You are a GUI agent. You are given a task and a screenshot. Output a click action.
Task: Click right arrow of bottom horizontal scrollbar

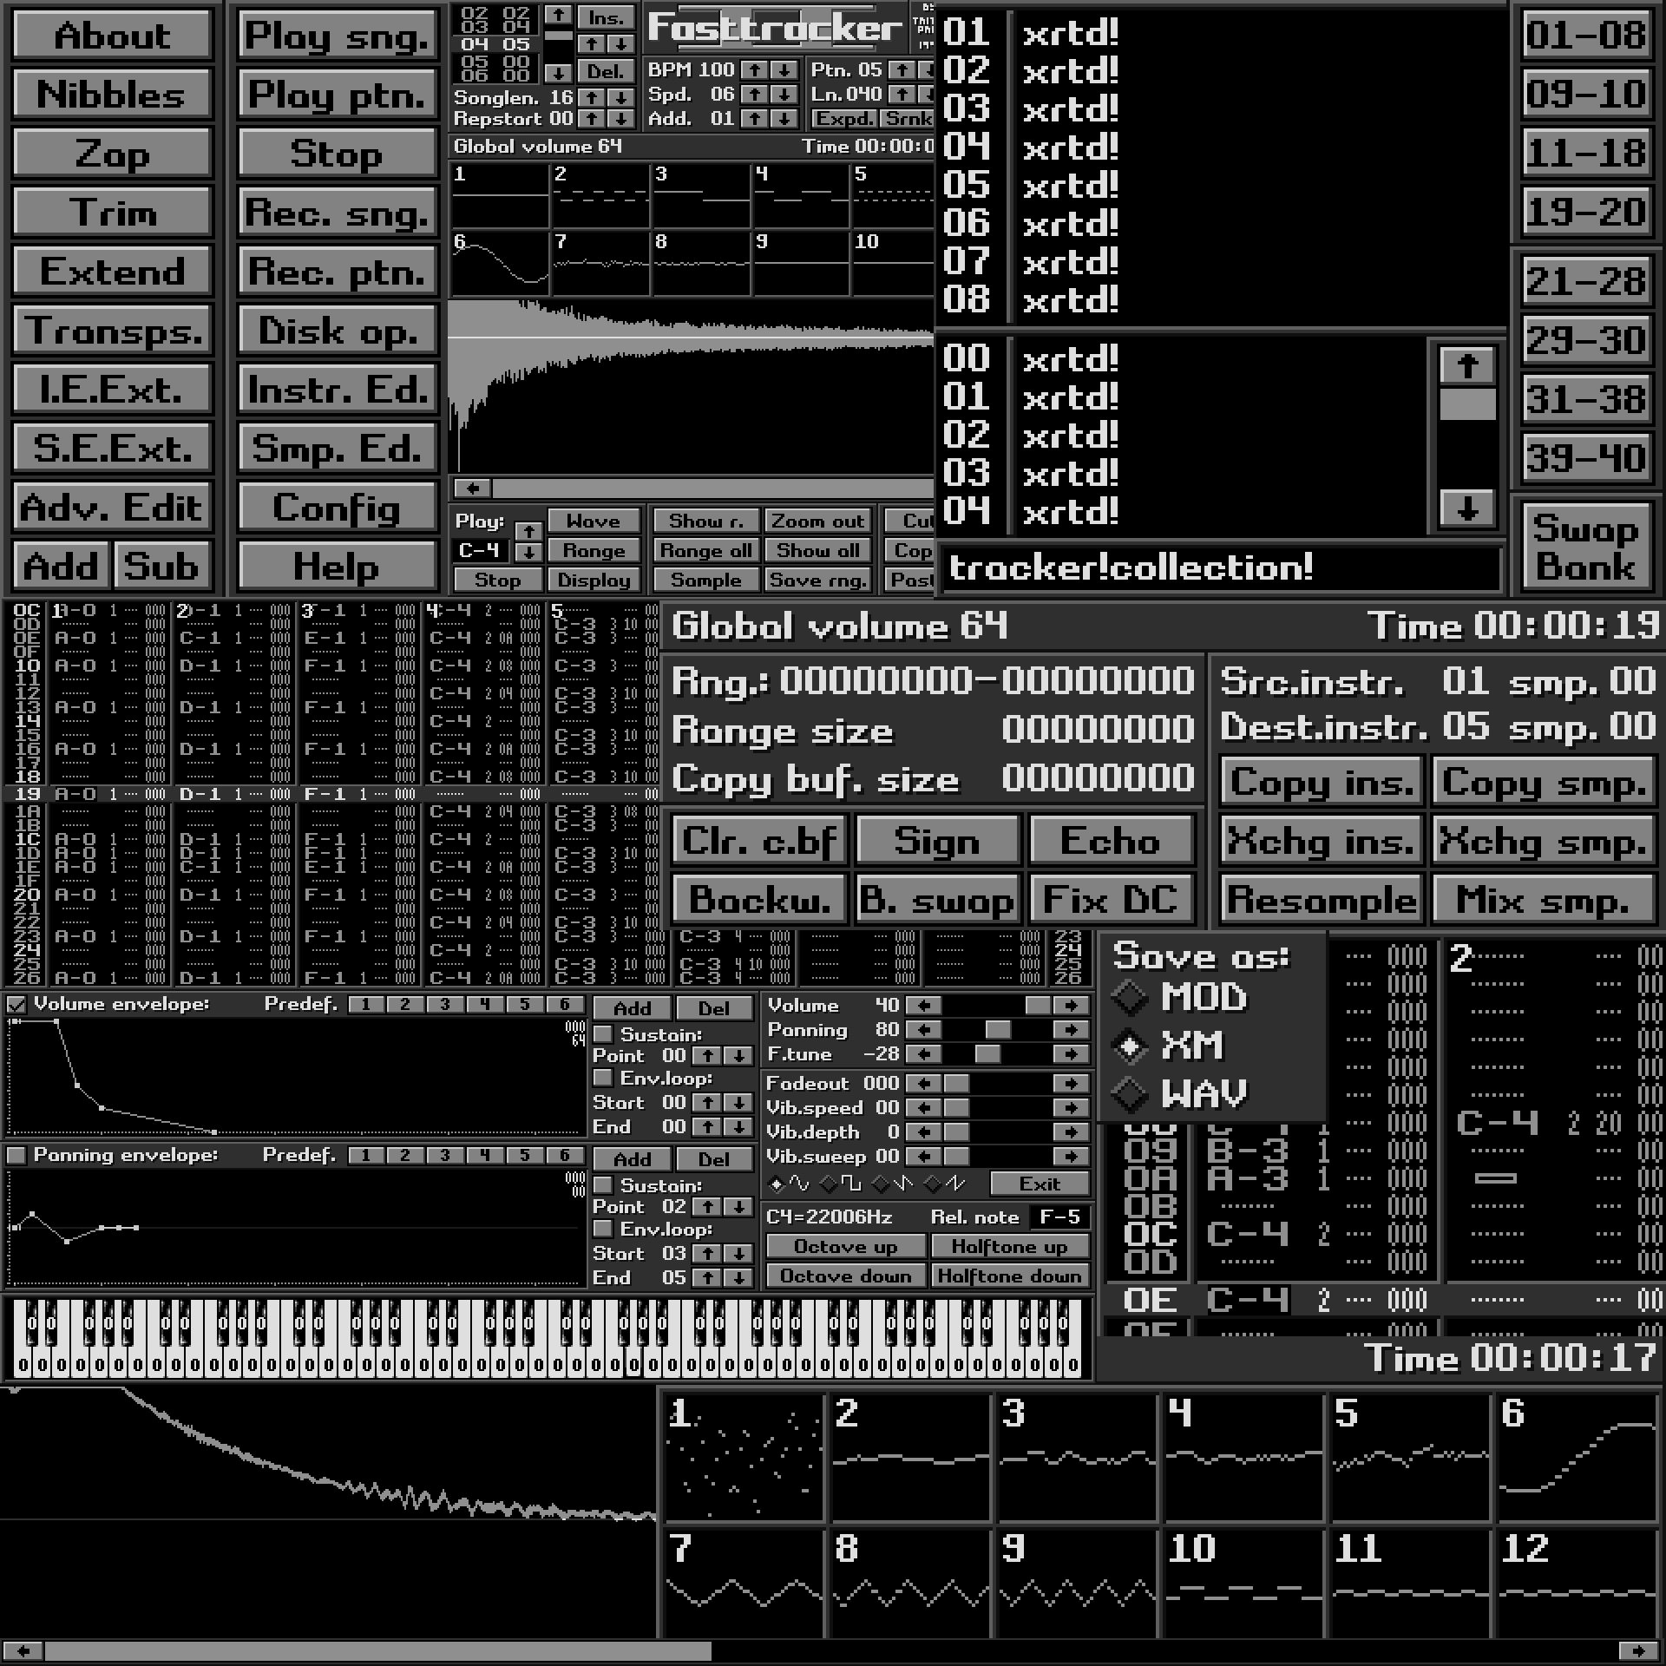(x=1639, y=1650)
